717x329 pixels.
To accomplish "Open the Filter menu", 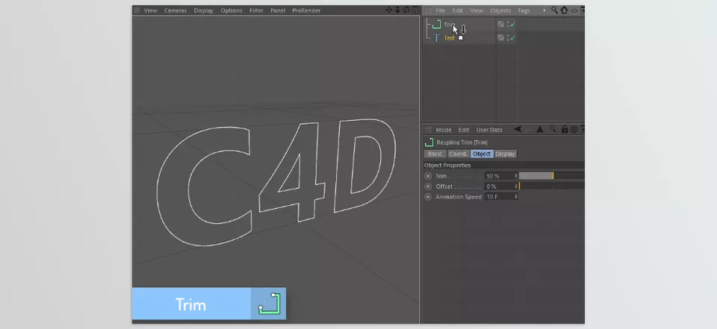I will click(256, 10).
